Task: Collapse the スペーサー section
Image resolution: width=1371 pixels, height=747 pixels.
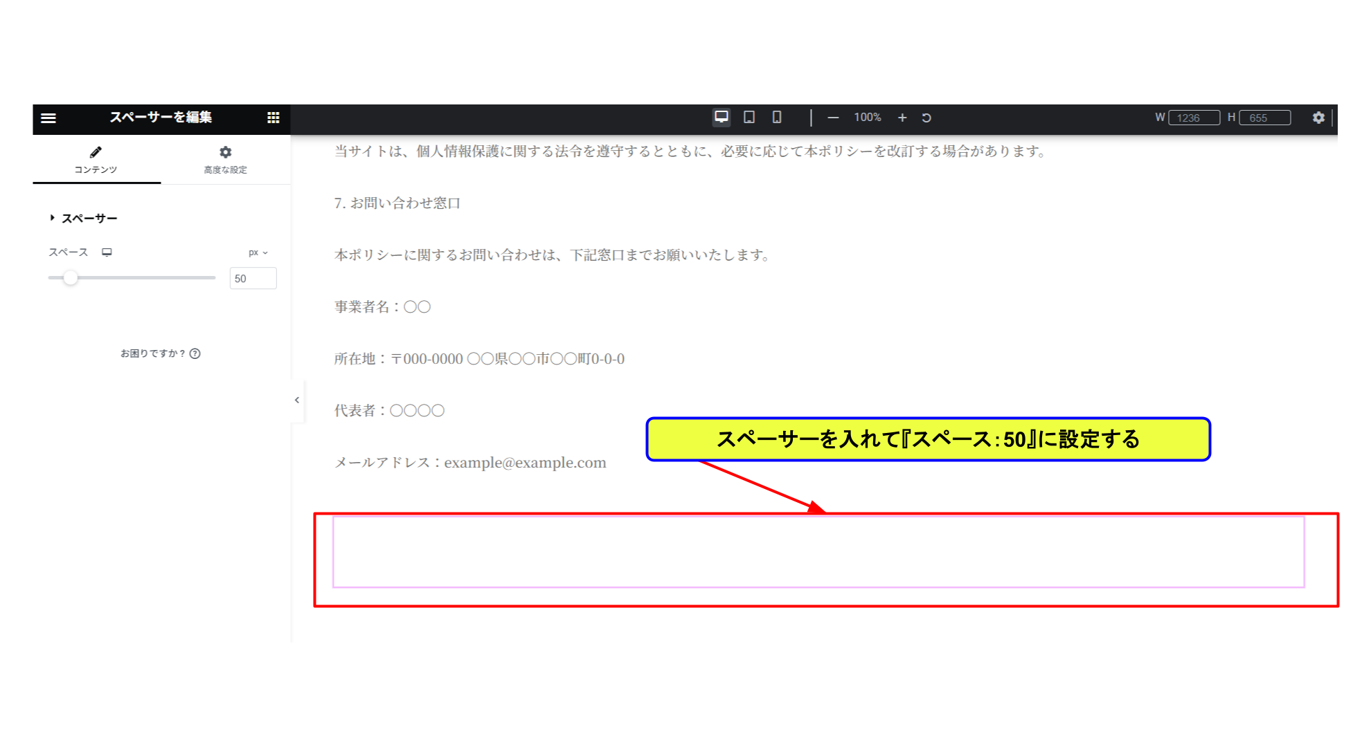Action: point(83,219)
